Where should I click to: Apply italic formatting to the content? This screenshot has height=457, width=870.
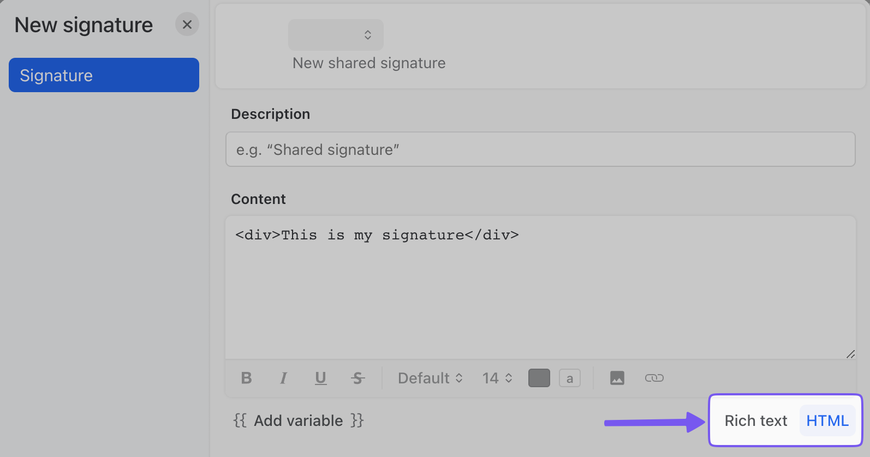coord(283,378)
